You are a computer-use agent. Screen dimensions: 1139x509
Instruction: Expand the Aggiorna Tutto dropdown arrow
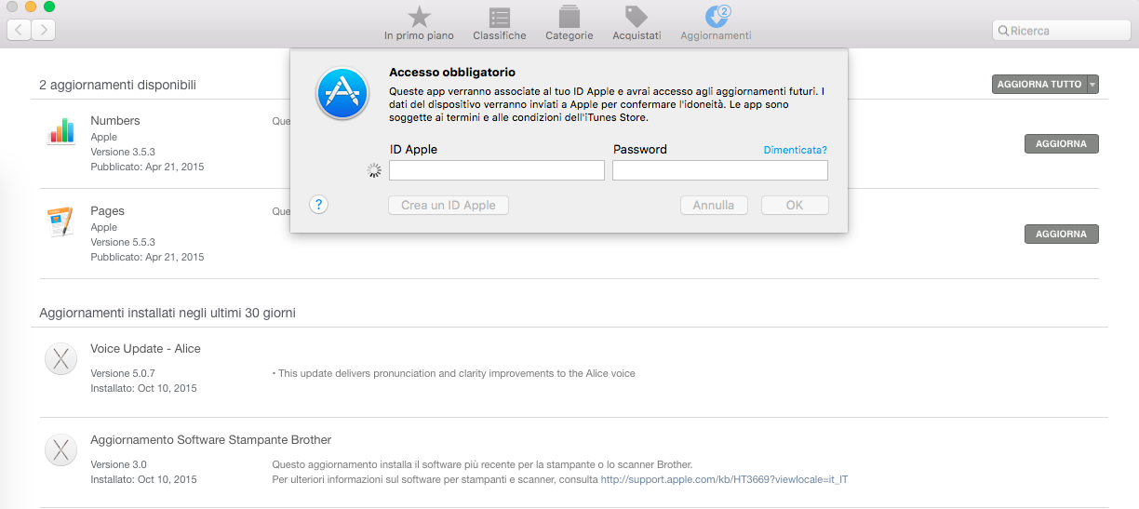click(1092, 84)
